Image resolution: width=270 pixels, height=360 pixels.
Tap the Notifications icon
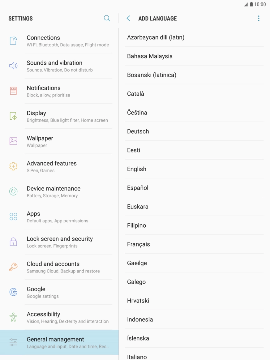(x=13, y=91)
